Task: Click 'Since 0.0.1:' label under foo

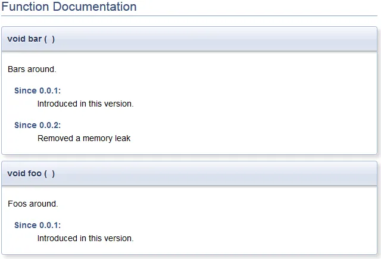Action: pos(38,225)
